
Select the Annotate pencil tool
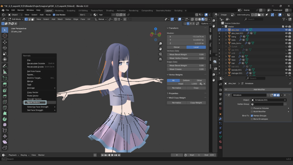point(5,66)
